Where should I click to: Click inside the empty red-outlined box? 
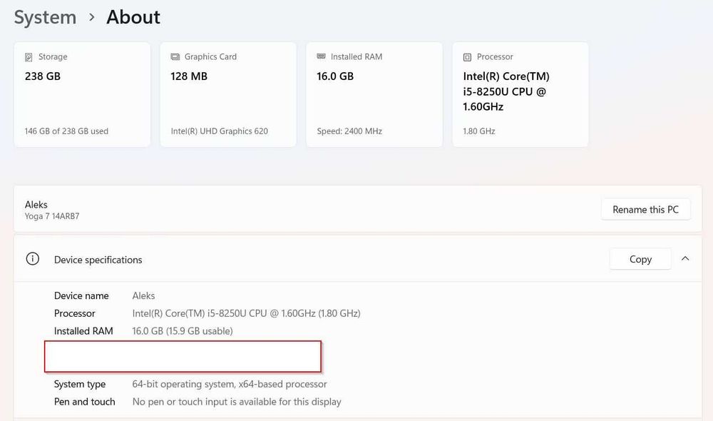(183, 356)
